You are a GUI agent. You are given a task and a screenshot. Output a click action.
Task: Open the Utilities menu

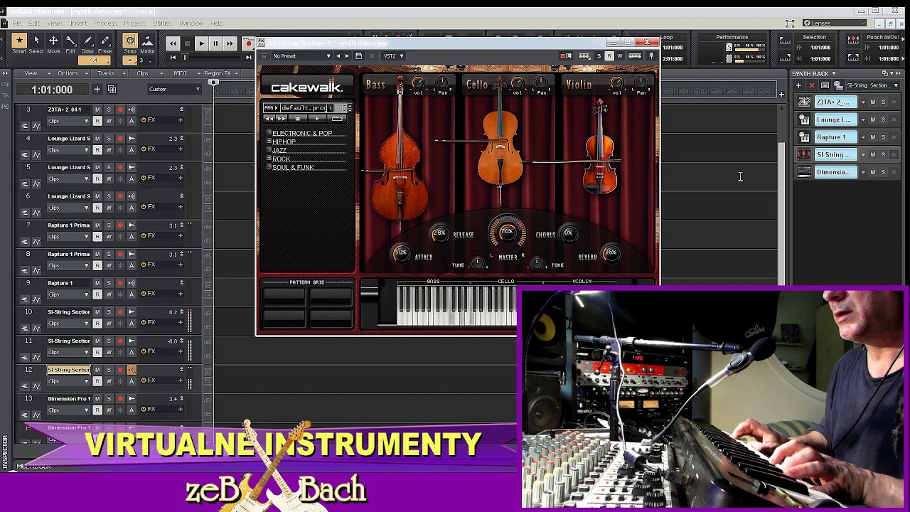click(162, 23)
